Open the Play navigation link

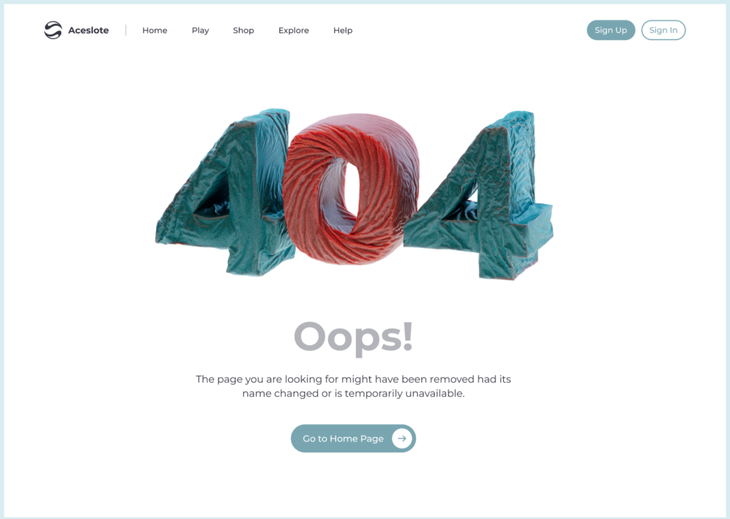click(200, 30)
